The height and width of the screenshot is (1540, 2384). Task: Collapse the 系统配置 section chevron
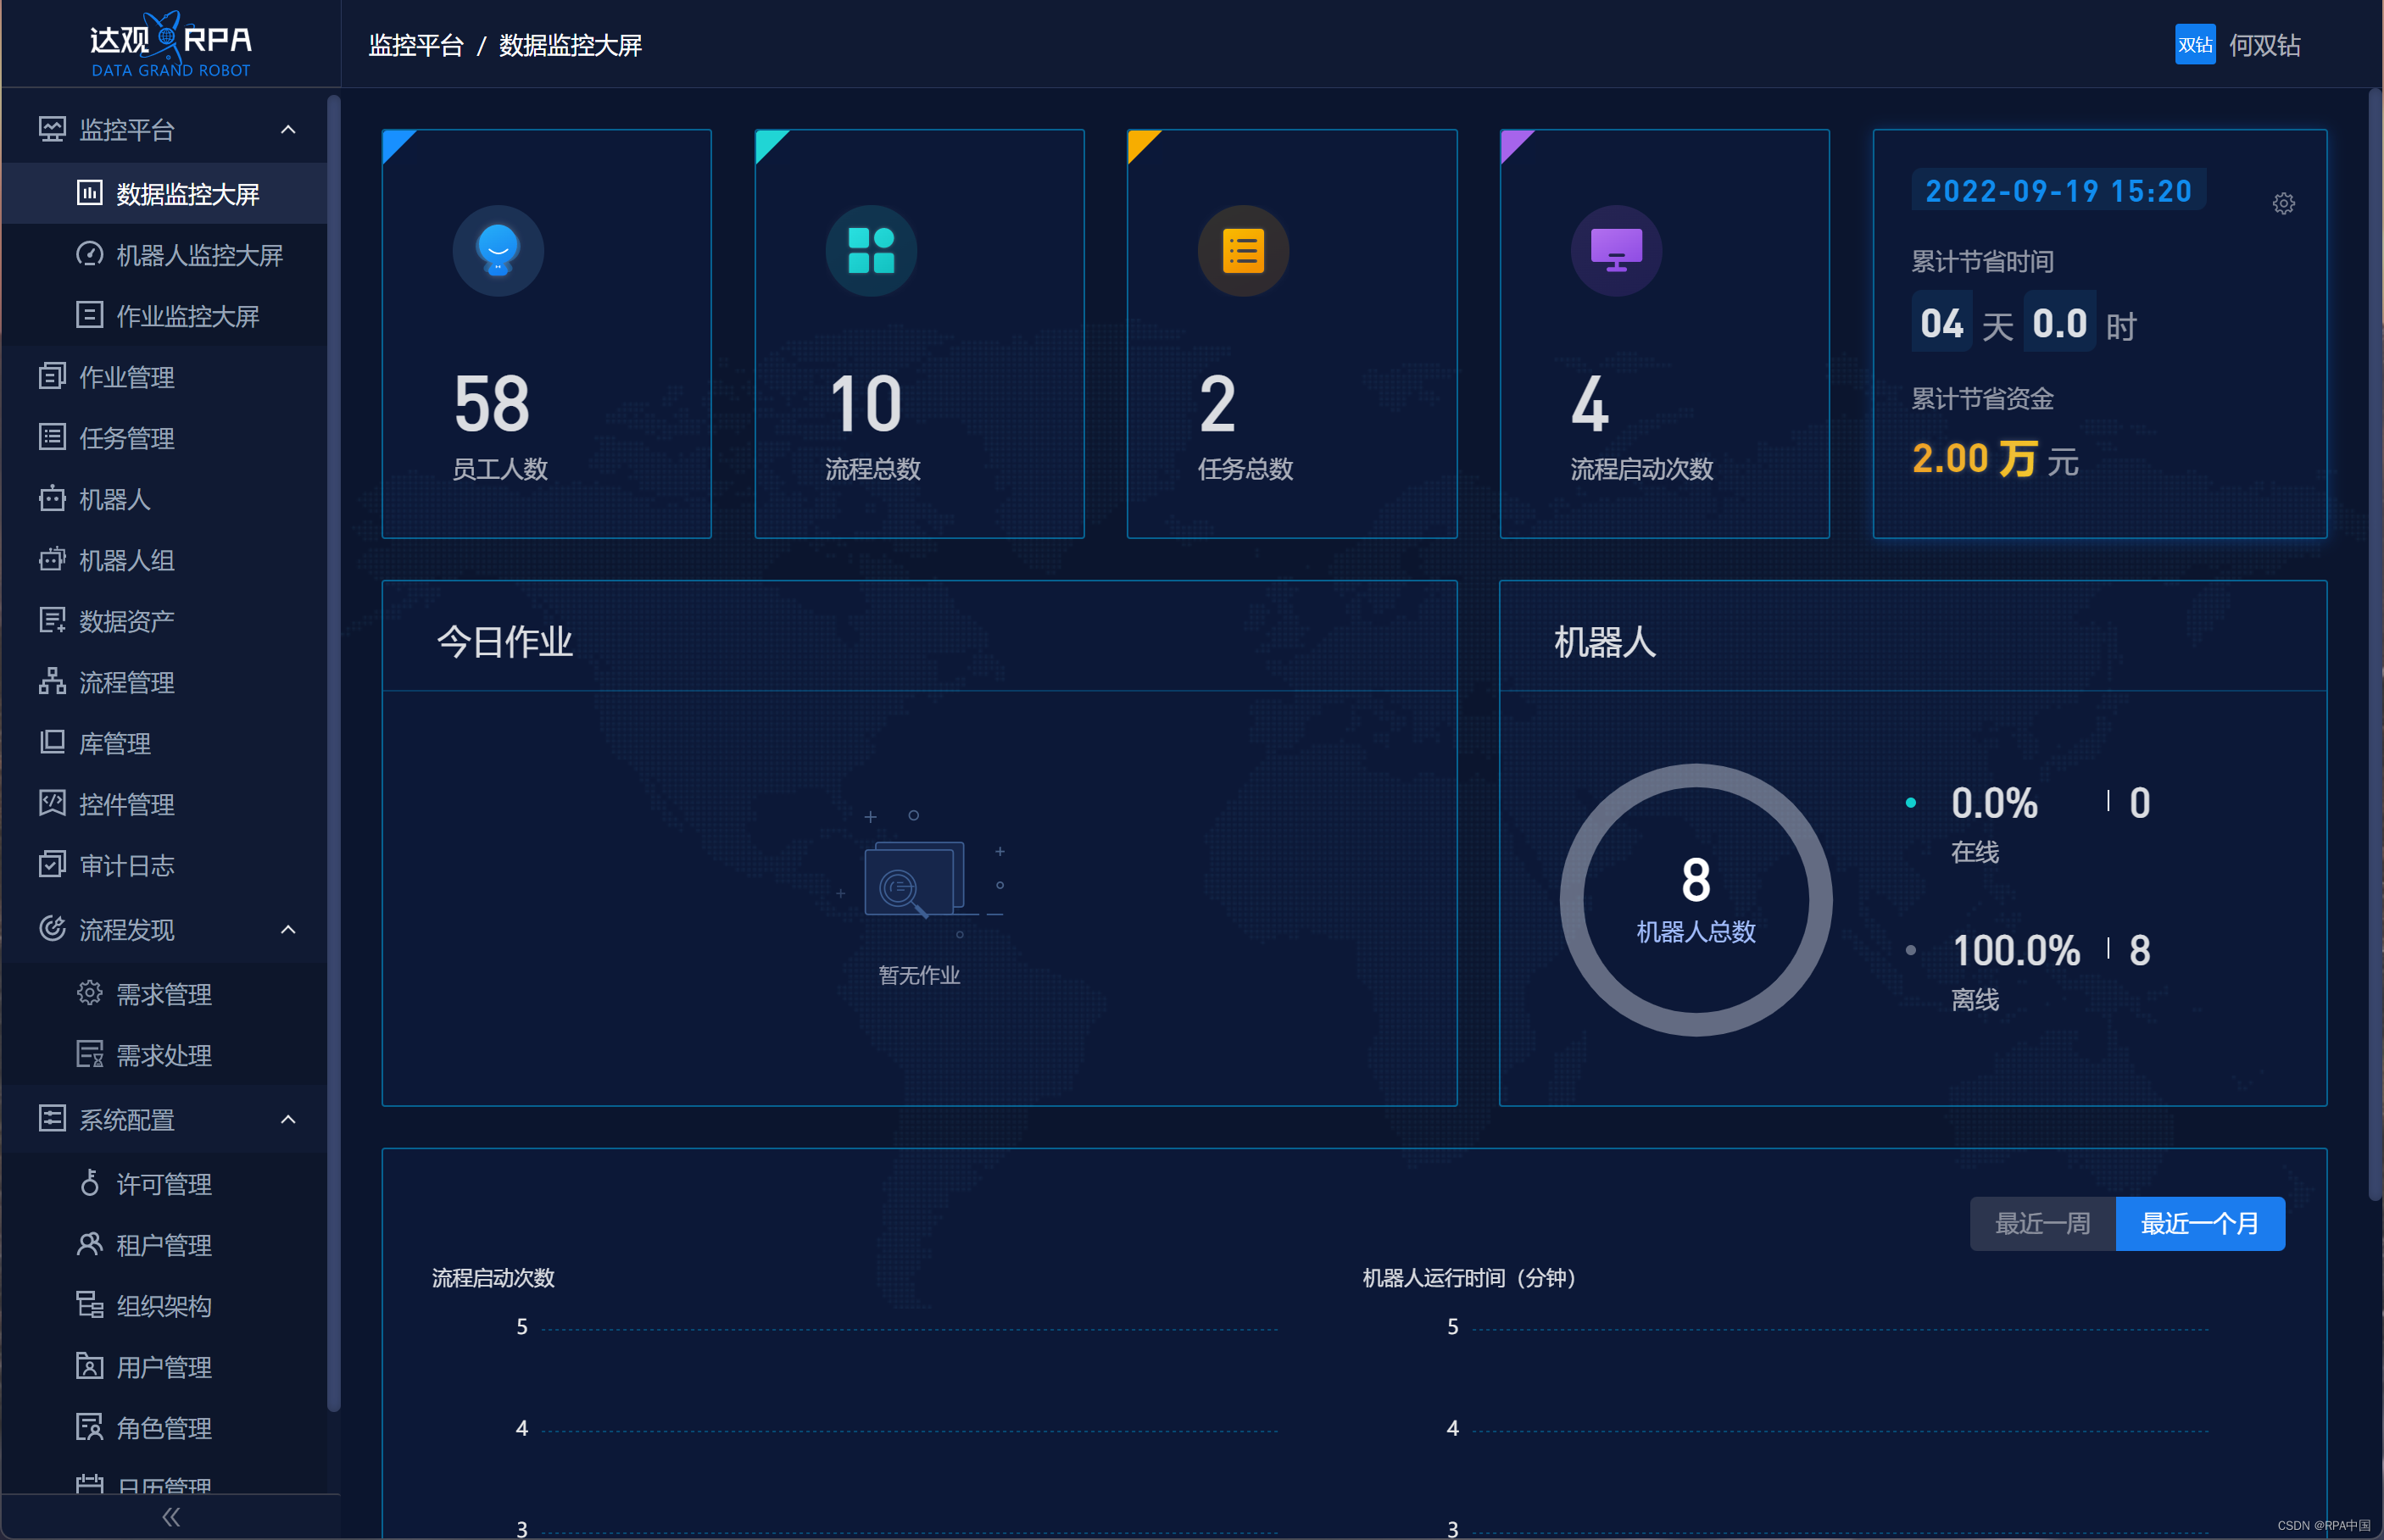[288, 1119]
